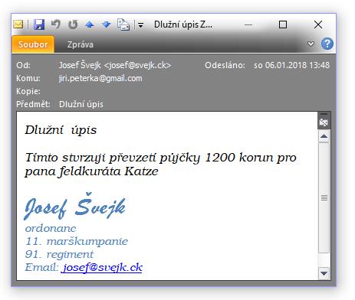
Task: Click sender Josef Švejk <josef@svejk.ck>
Action: [115, 65]
